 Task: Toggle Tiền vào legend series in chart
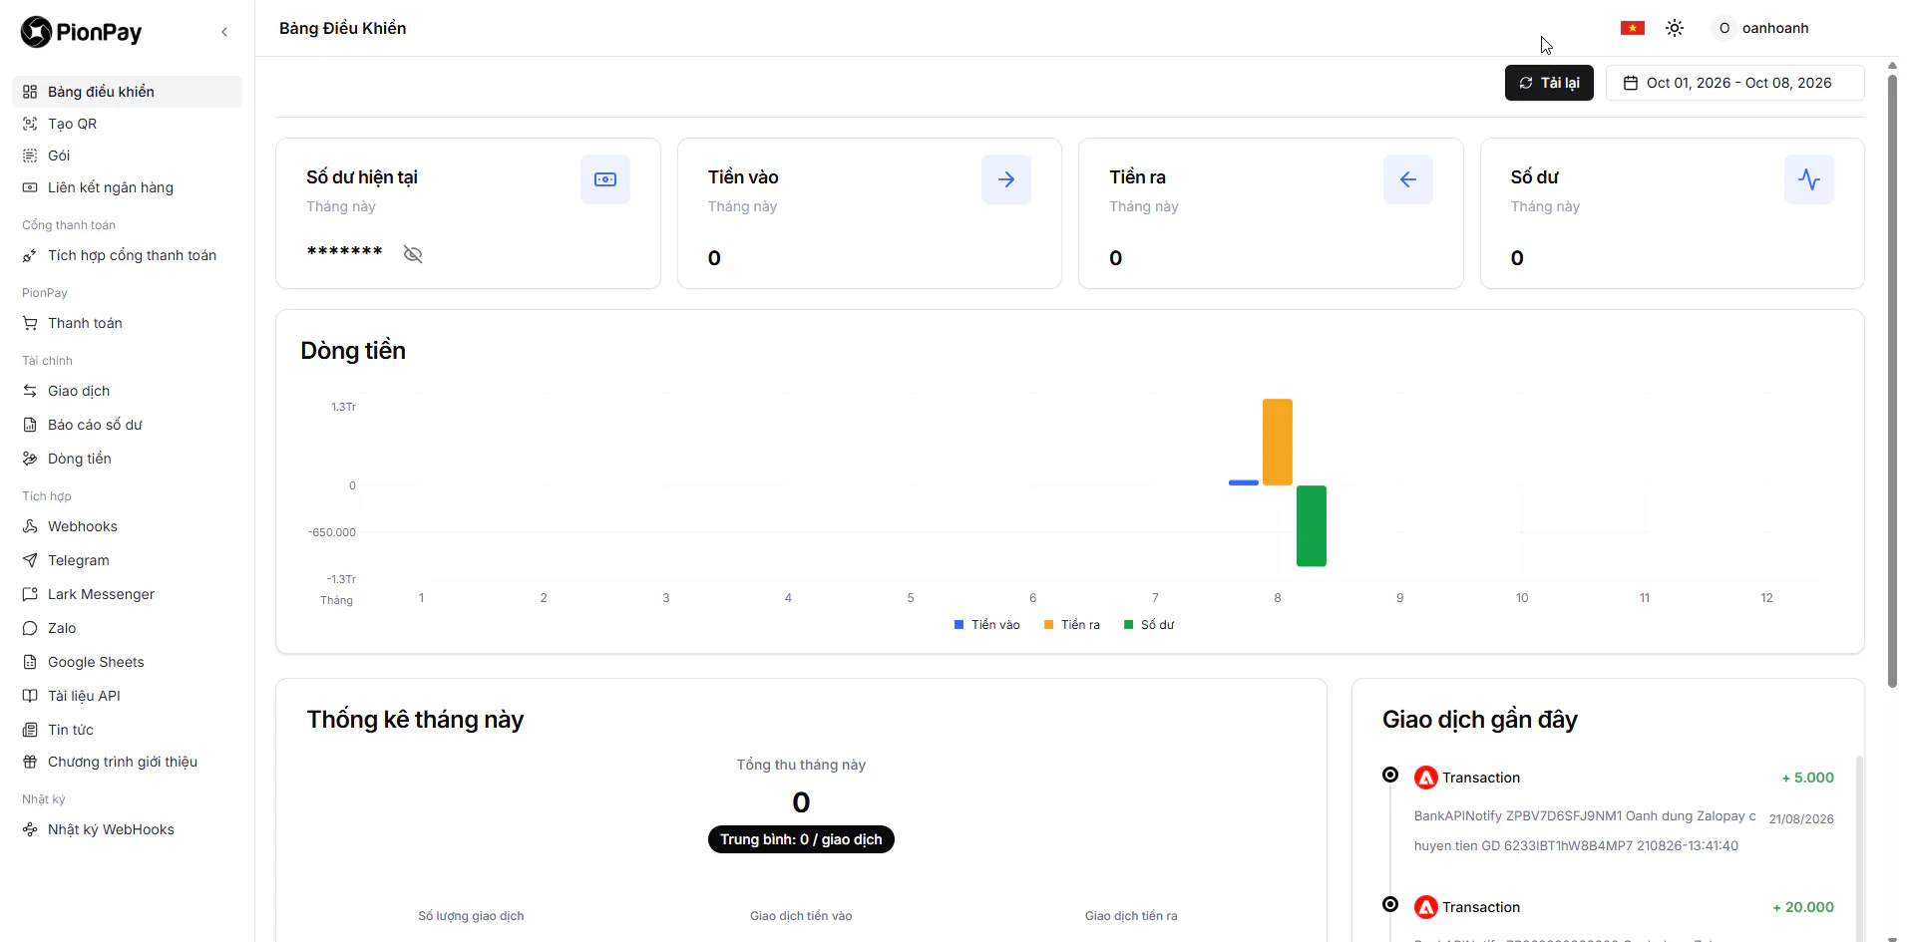click(x=986, y=625)
